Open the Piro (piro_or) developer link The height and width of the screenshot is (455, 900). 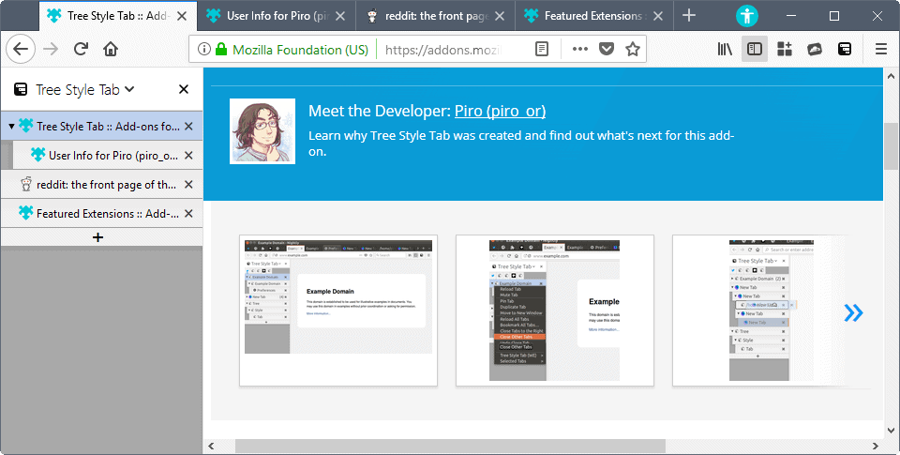pyautogui.click(x=500, y=111)
